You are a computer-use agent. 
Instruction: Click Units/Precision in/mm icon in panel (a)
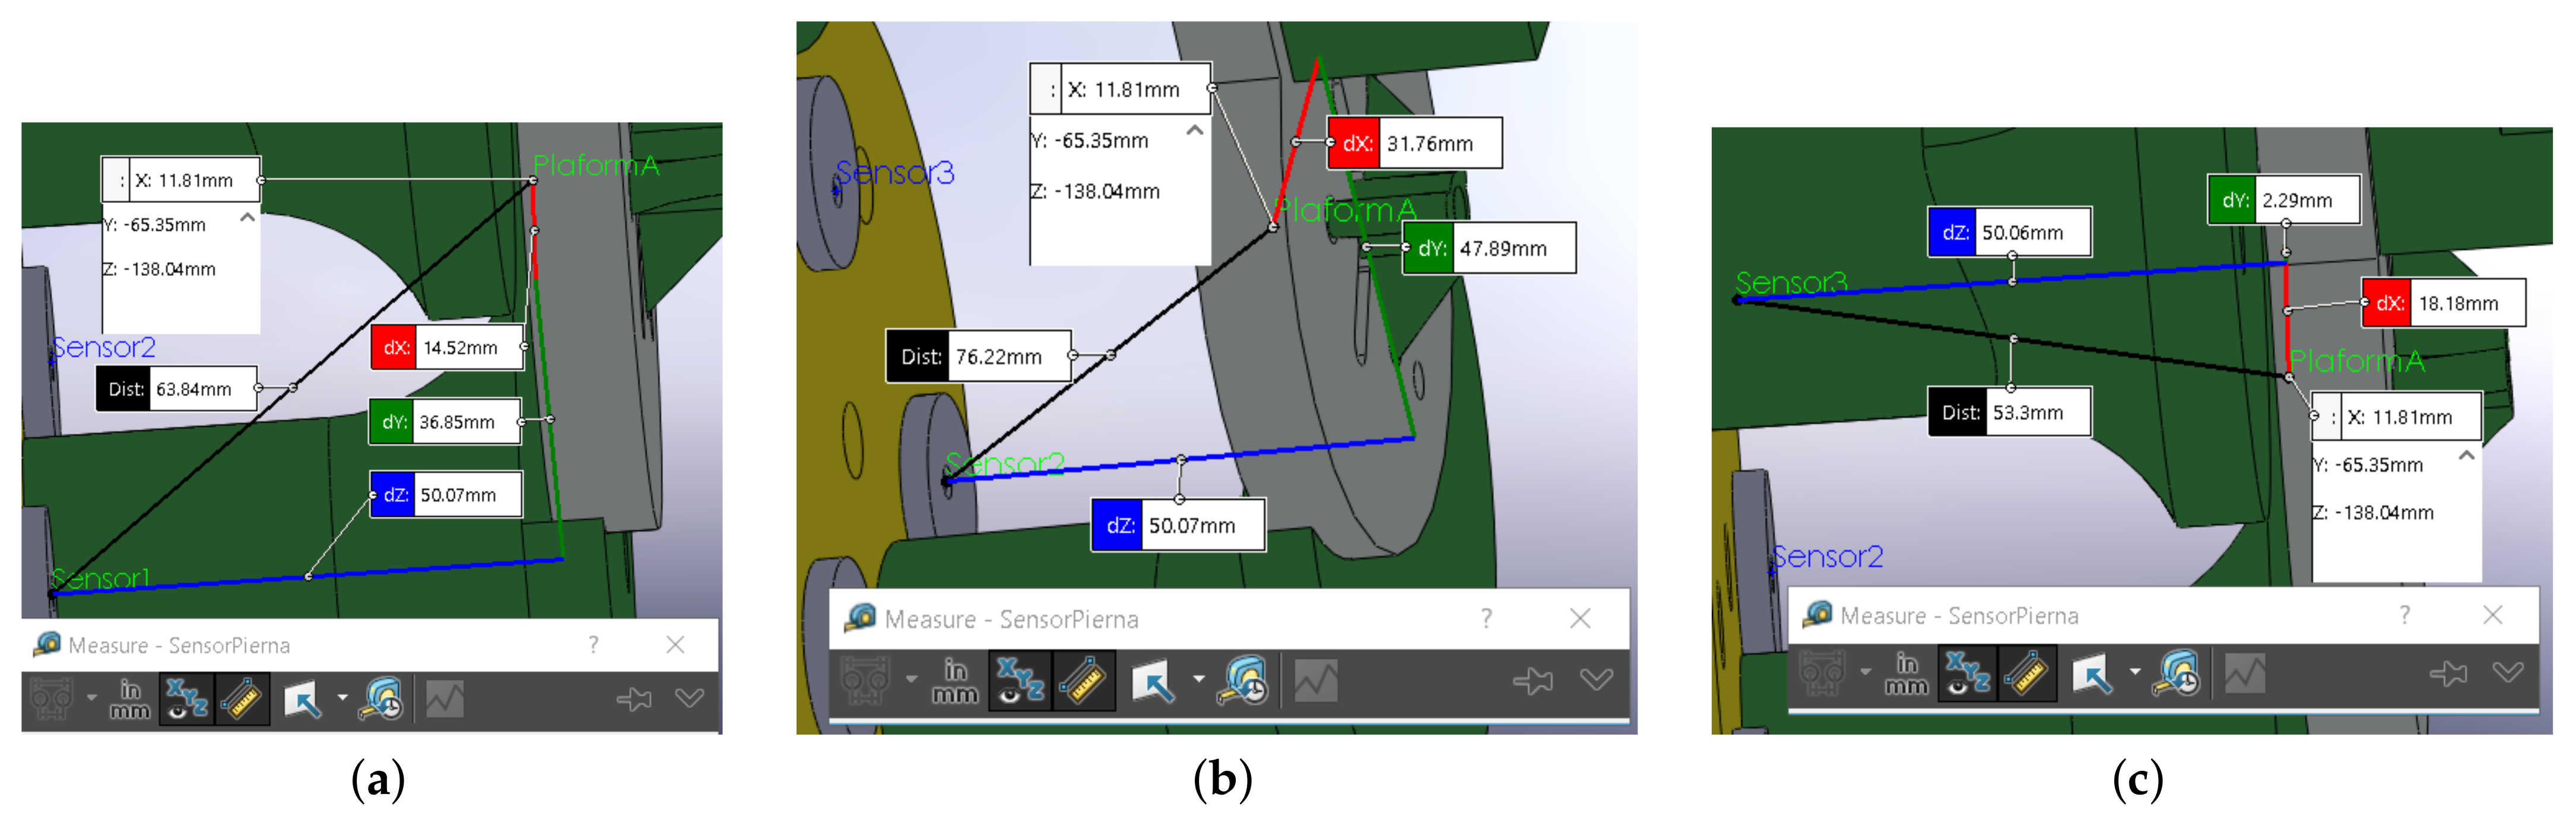(129, 699)
